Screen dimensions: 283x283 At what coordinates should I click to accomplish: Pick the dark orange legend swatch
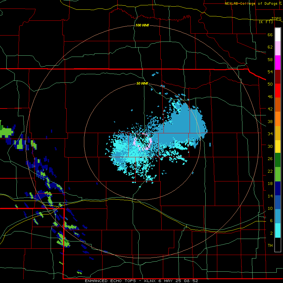point(278,105)
